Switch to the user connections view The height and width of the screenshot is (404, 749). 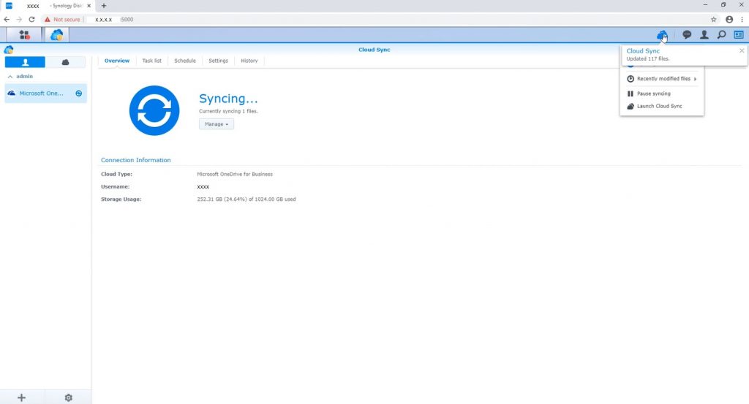[x=26, y=62]
